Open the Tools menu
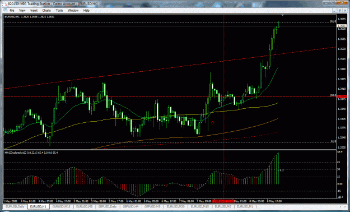This screenshot has height=212, width=350. coord(59,11)
